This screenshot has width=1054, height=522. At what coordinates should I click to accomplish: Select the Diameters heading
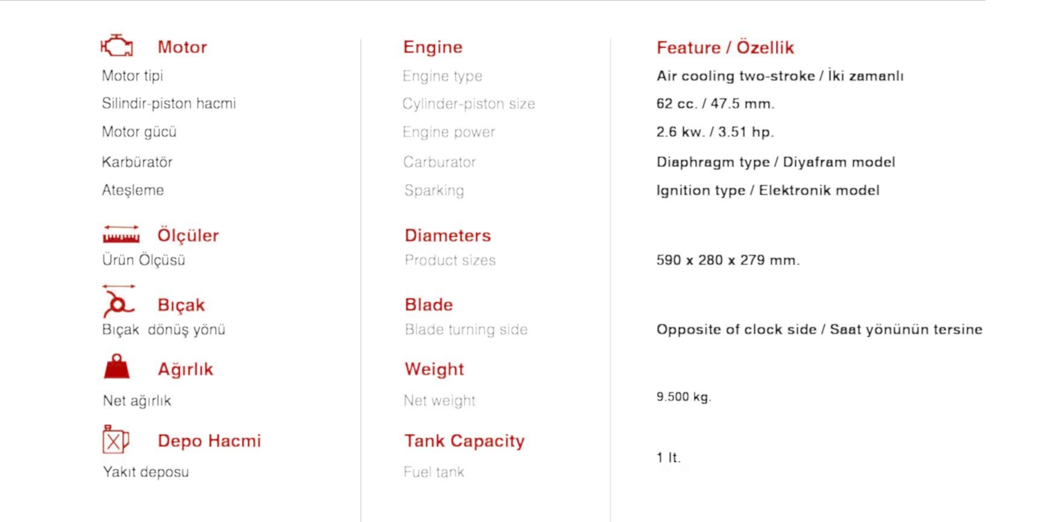click(447, 235)
